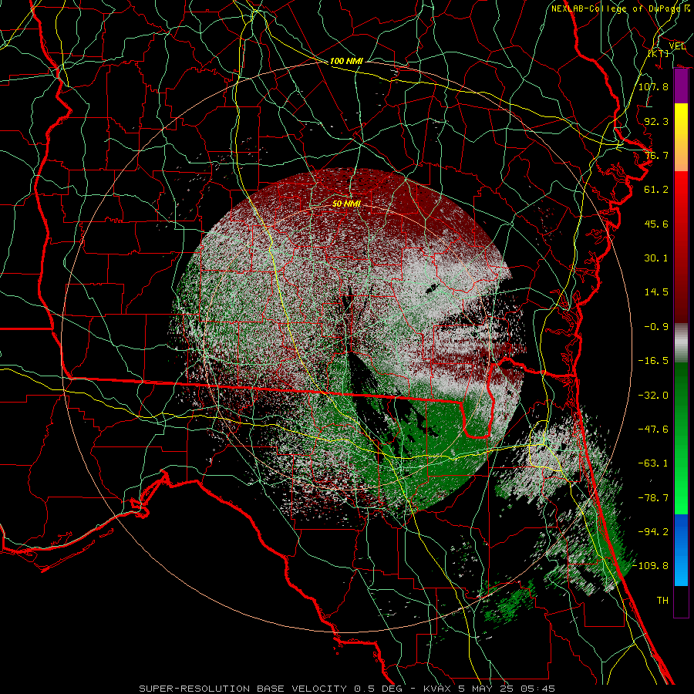Pick the gray near-zero segment of color bar
Image resolution: width=694 pixels, height=694 pixels.
click(681, 343)
